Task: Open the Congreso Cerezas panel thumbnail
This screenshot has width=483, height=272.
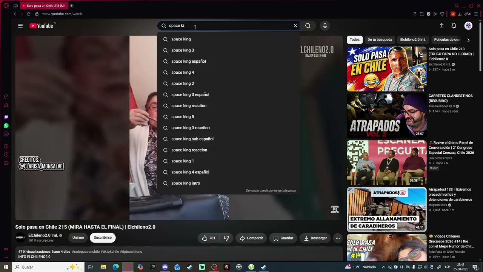Action: tap(386, 162)
